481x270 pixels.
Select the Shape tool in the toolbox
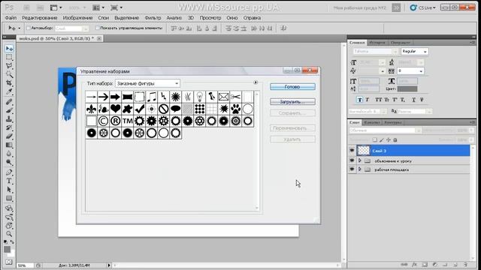click(x=9, y=198)
